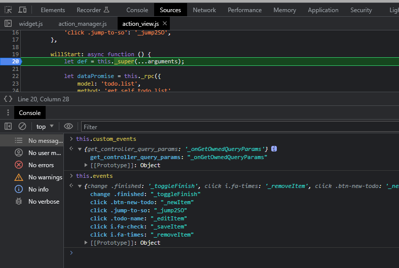Click the 'Line 20, Column 28' status text
Viewport: 399px width, 268px height.
pos(43,99)
